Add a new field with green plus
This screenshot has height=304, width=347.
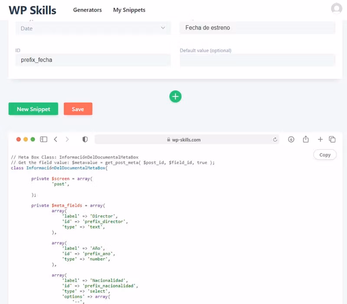pos(175,96)
